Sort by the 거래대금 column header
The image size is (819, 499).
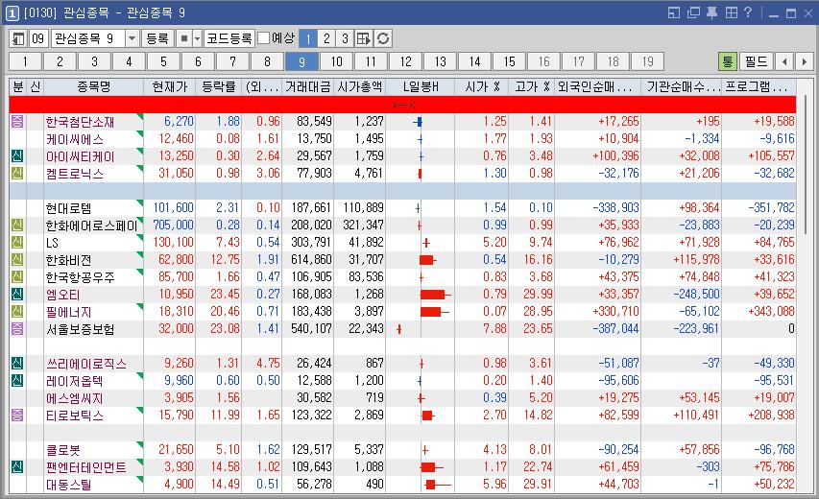(x=307, y=86)
